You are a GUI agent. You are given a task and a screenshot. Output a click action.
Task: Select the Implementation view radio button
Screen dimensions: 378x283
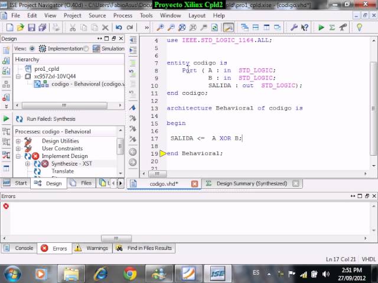(x=32, y=48)
